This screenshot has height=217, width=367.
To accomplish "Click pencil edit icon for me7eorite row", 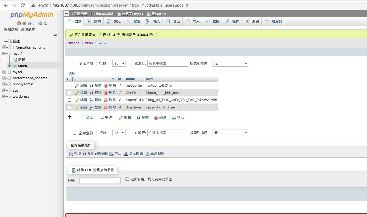I will tap(77, 86).
